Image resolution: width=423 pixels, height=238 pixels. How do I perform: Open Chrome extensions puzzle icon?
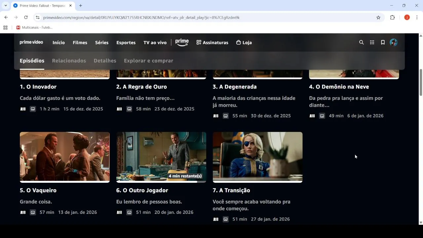[x=392, y=18]
